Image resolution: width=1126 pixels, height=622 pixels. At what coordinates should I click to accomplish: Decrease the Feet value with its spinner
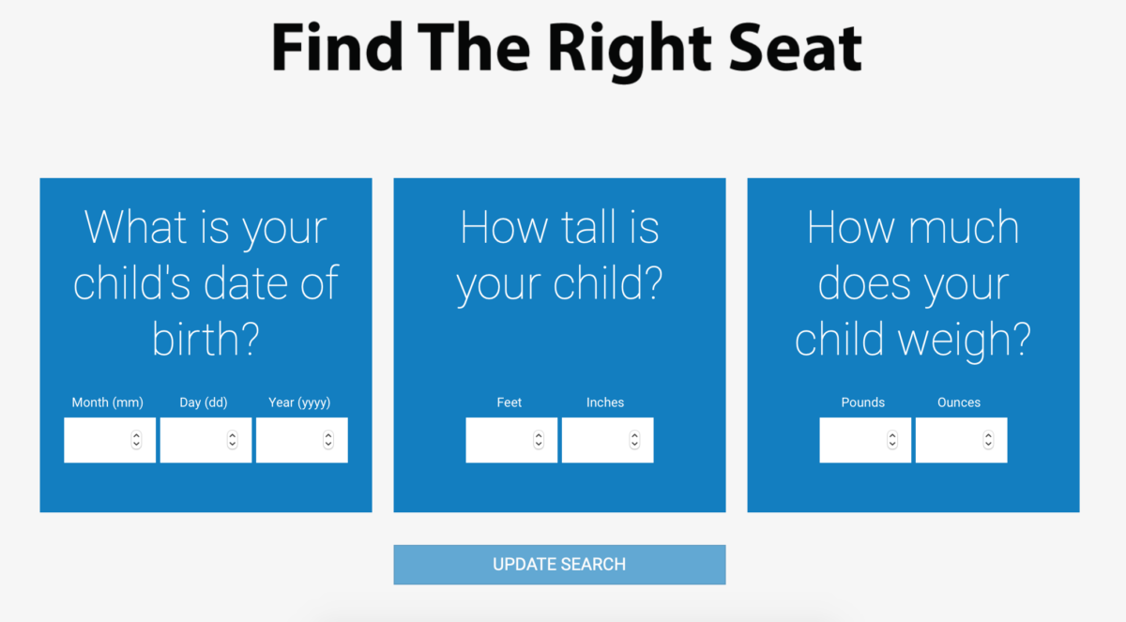click(540, 445)
